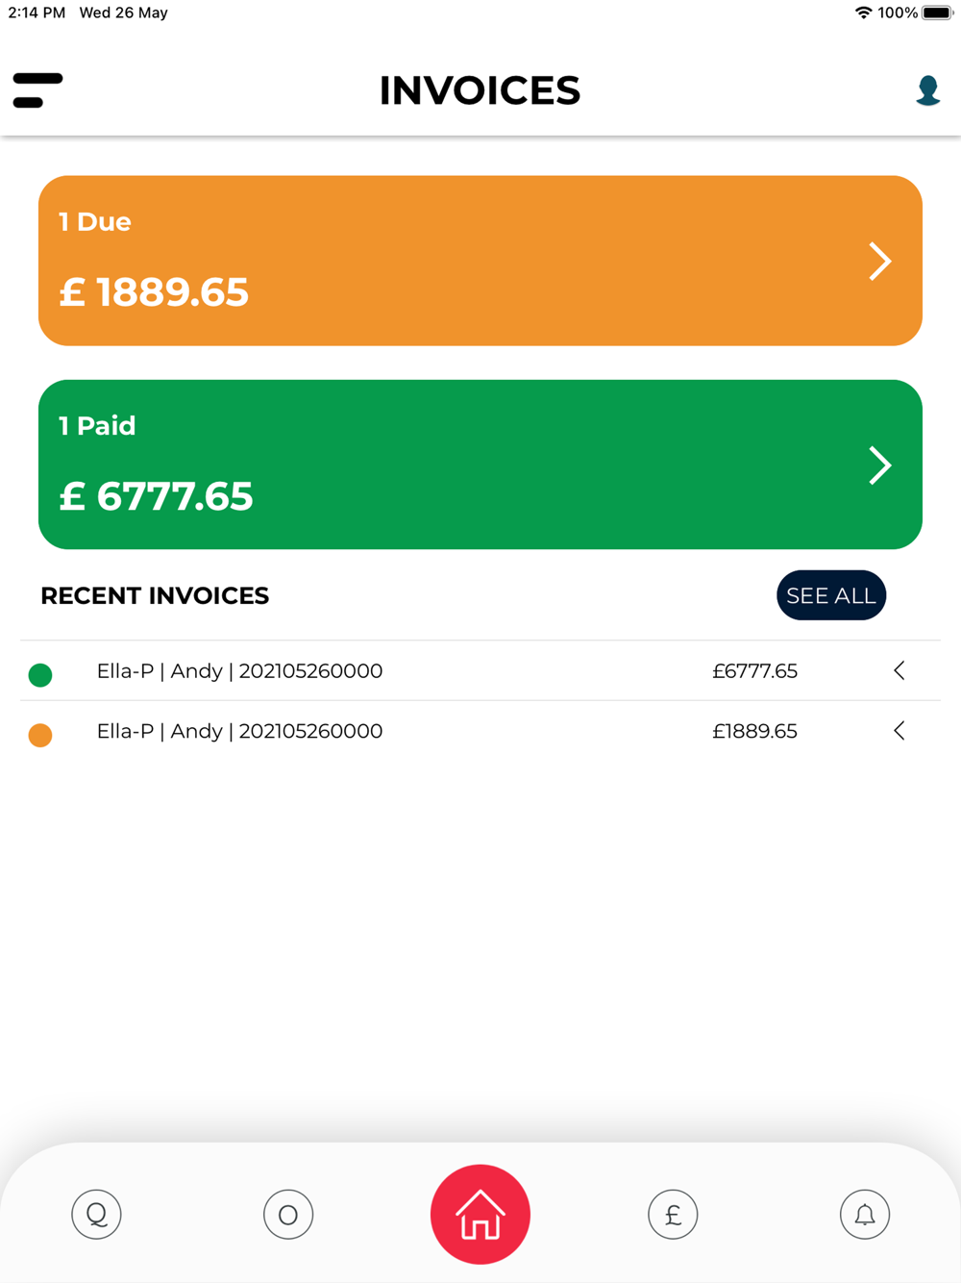Open the hamburger menu icon
961x1283 pixels.
[x=37, y=90]
